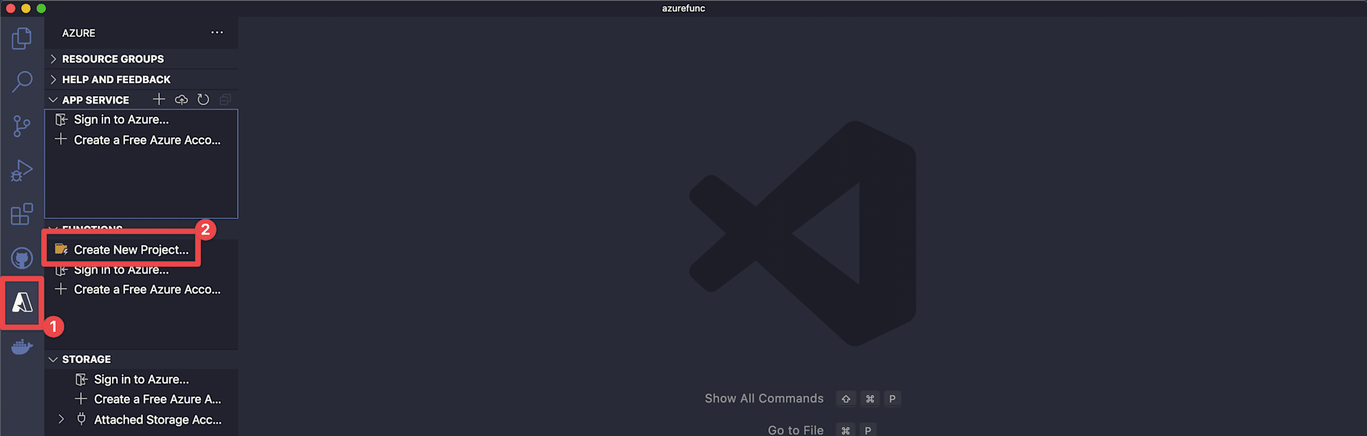The width and height of the screenshot is (1367, 436).
Task: Open the Azure panel more actions menu
Action: click(x=217, y=33)
